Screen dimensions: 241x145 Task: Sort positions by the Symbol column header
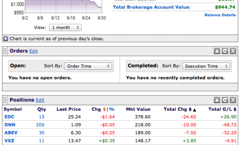(13, 109)
